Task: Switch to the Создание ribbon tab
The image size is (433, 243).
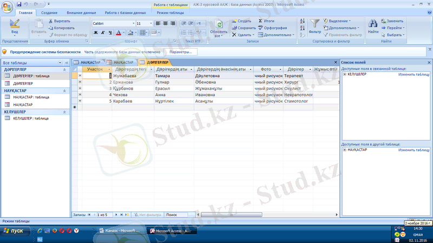Action: coord(49,12)
